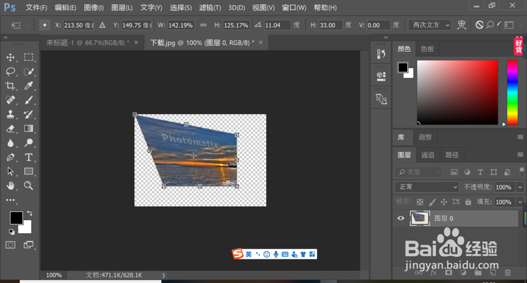Open the Layers panel menu icon

click(x=520, y=154)
